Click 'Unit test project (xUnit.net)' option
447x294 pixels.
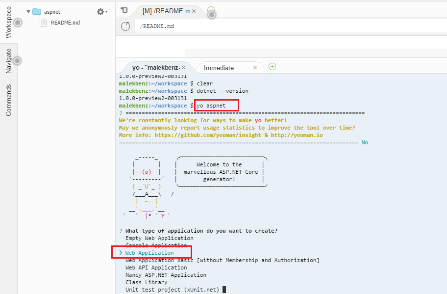(x=172, y=290)
